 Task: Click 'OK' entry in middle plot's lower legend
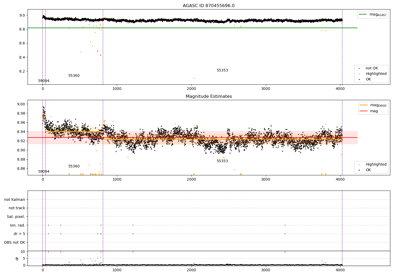click(x=368, y=170)
